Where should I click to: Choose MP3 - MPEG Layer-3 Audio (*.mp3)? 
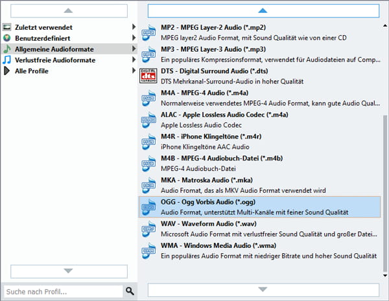(259, 54)
